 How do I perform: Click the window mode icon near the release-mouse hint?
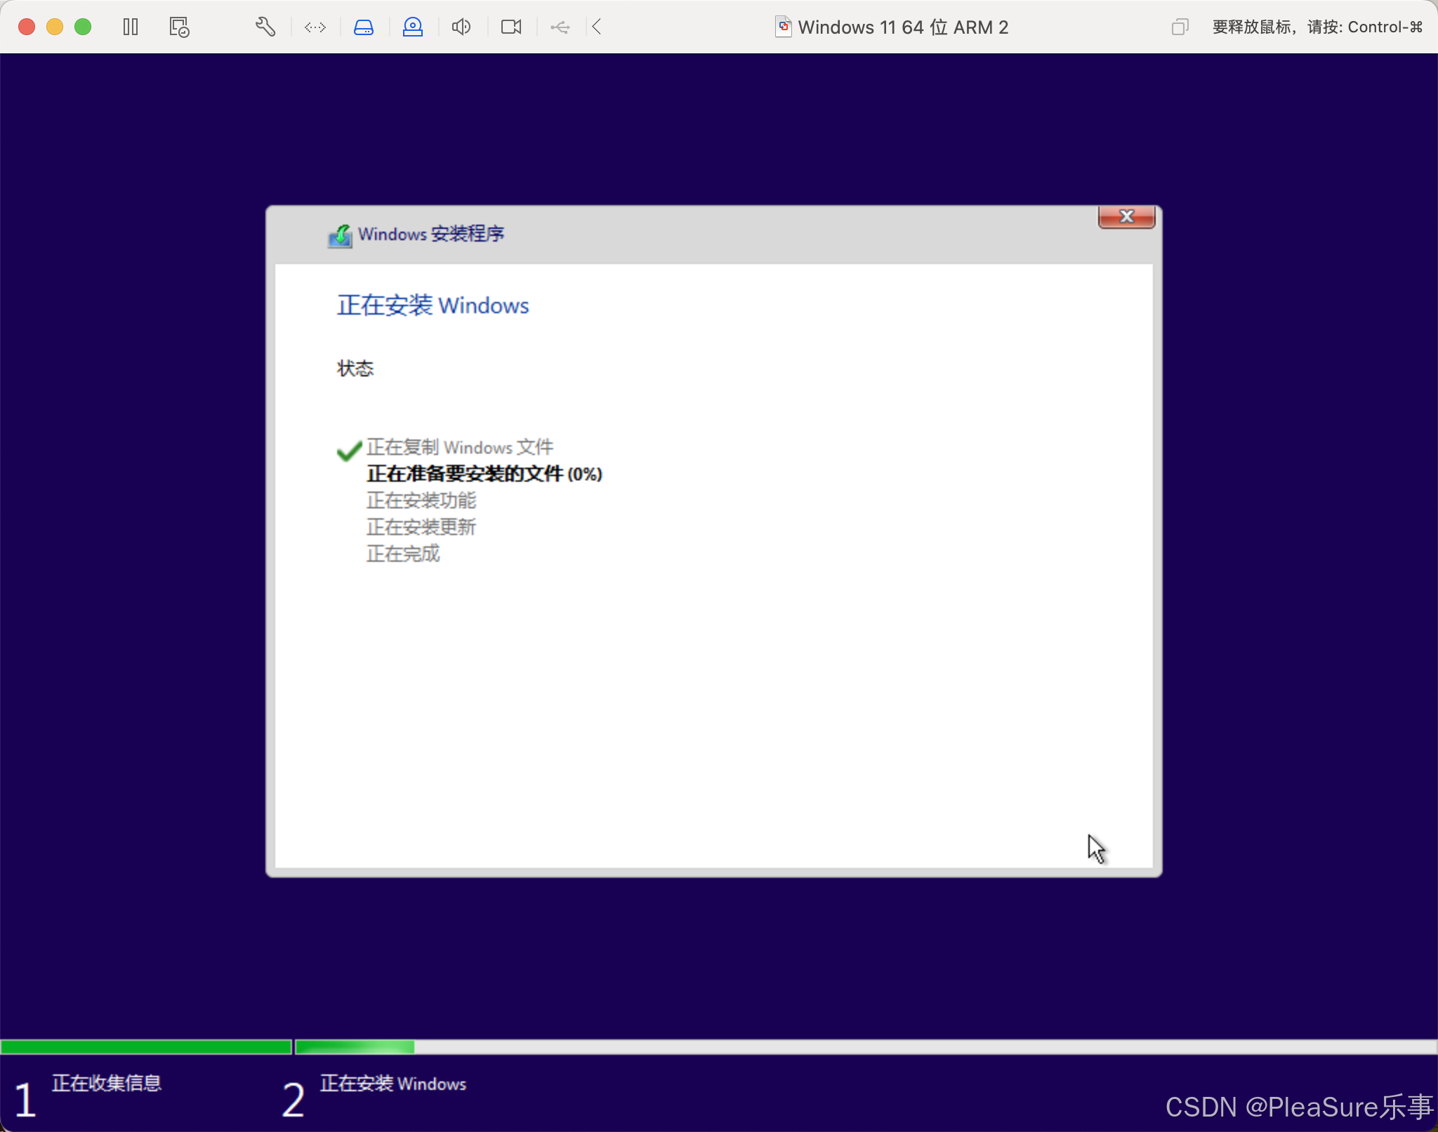tap(1180, 27)
